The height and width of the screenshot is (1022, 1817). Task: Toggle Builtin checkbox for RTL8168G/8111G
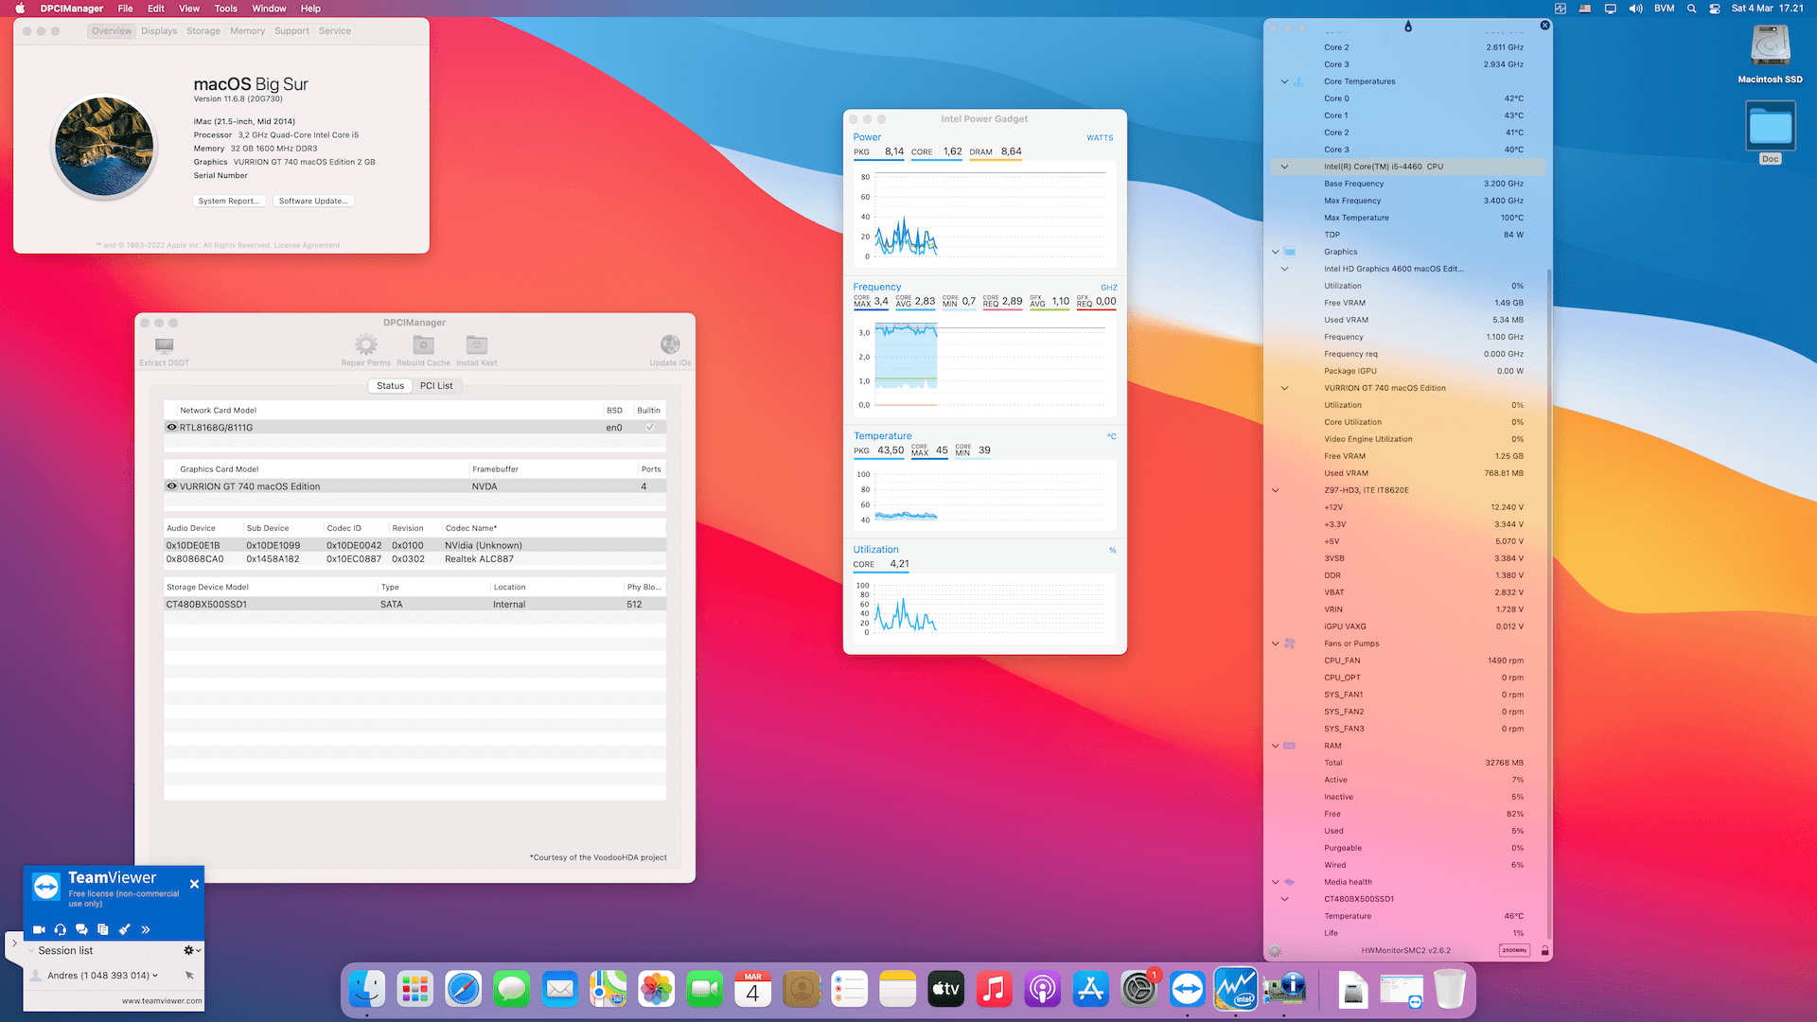[650, 428]
